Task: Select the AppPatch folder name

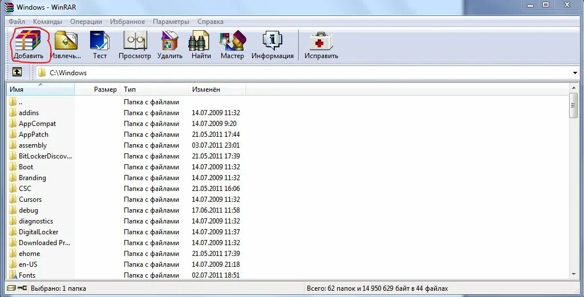Action: tap(34, 135)
